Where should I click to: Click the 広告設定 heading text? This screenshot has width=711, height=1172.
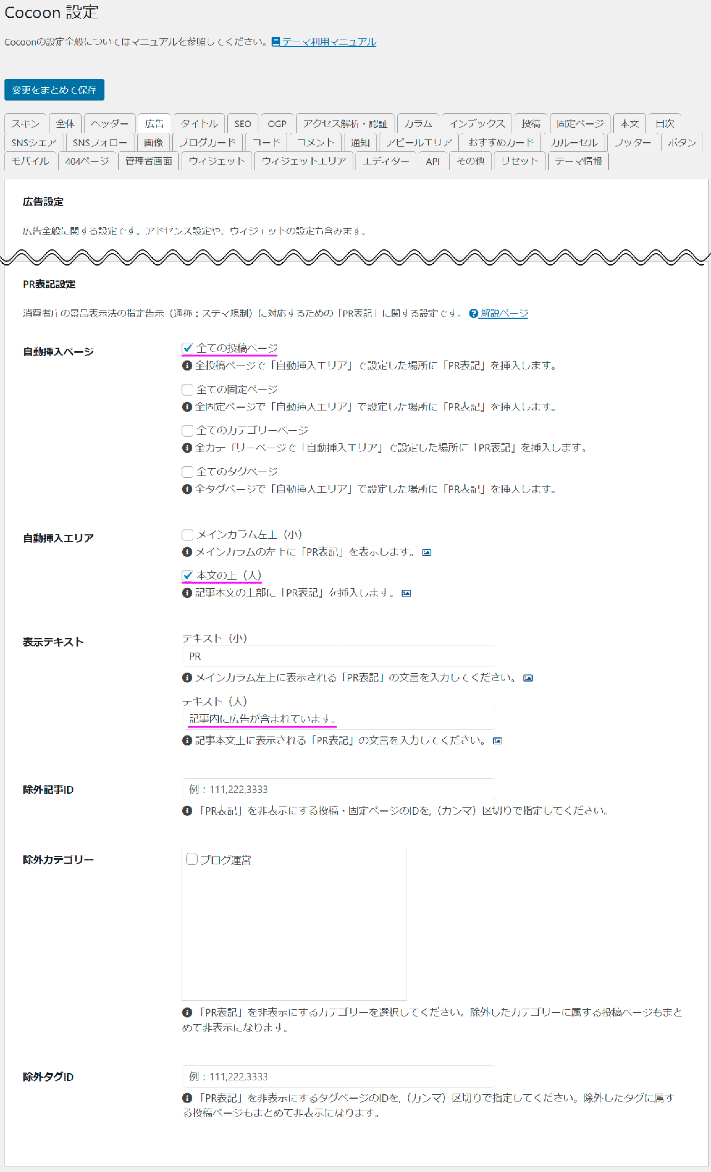43,202
